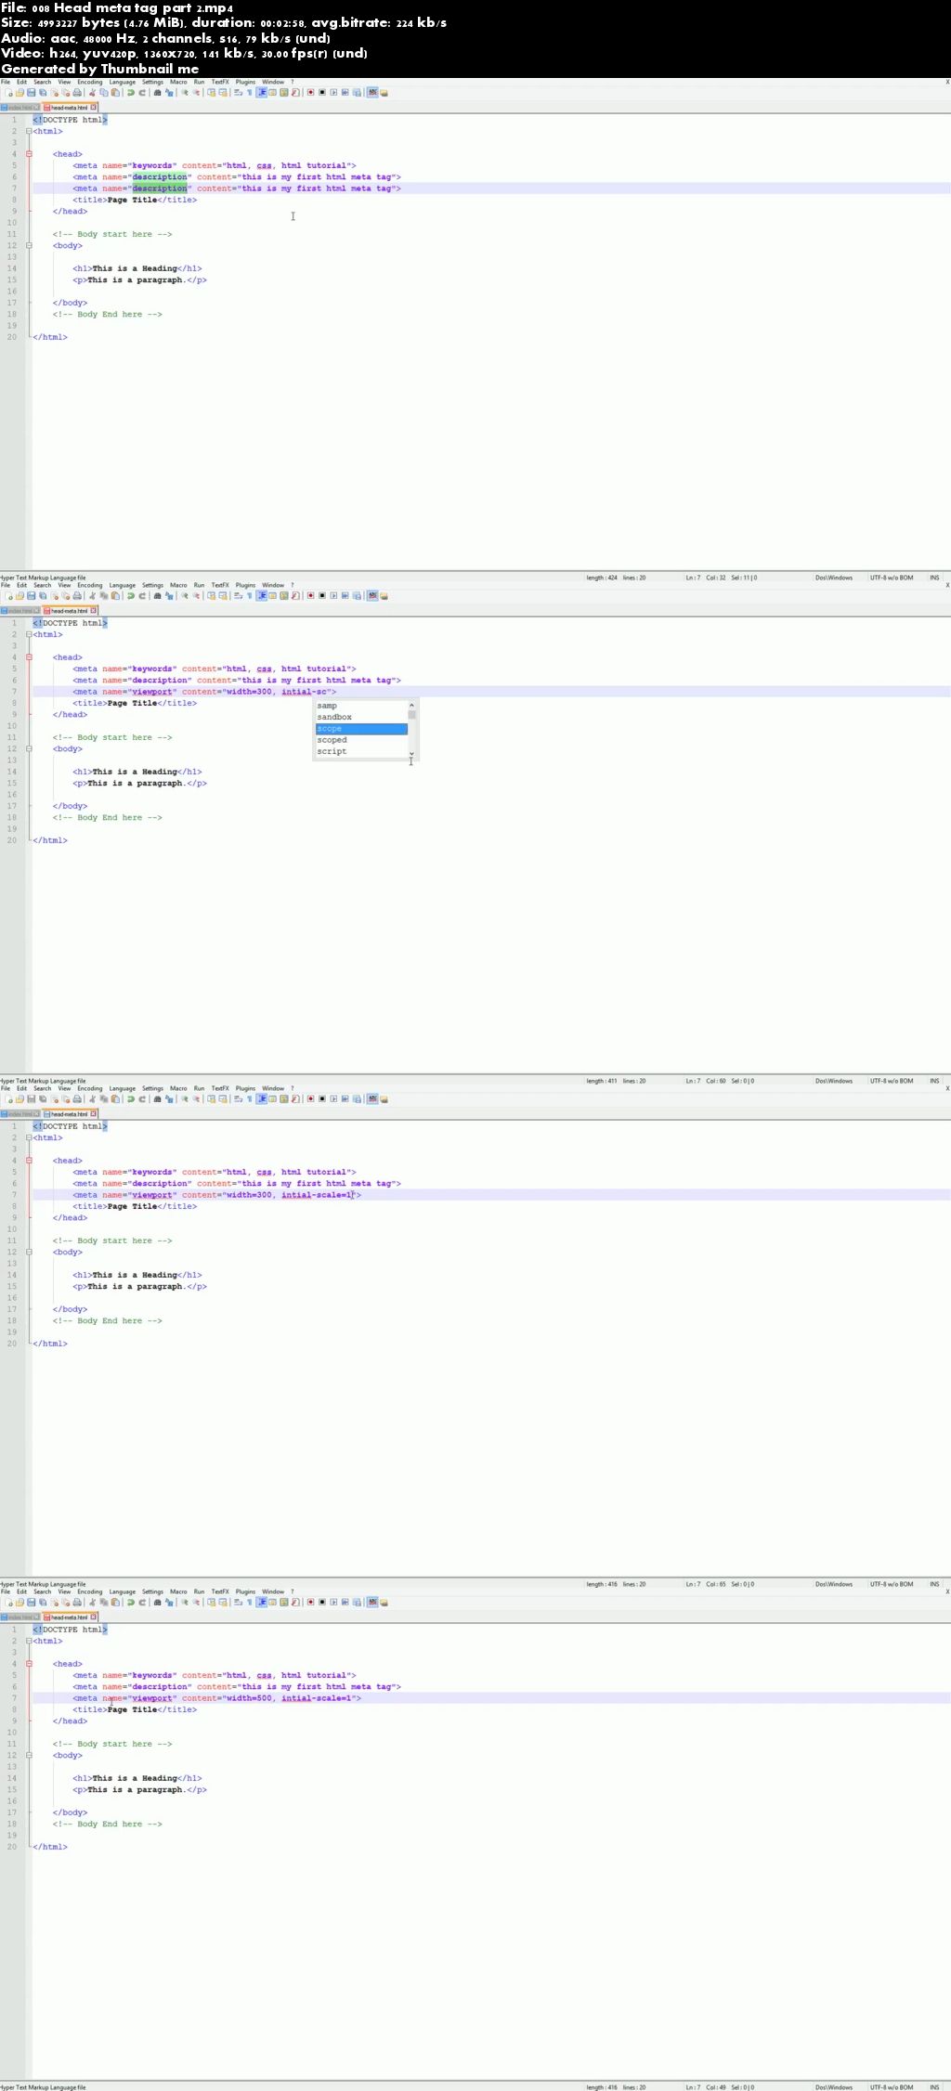The height and width of the screenshot is (2091, 951).
Task: Choose 'scope' in the autocomplete list
Action: point(360,729)
